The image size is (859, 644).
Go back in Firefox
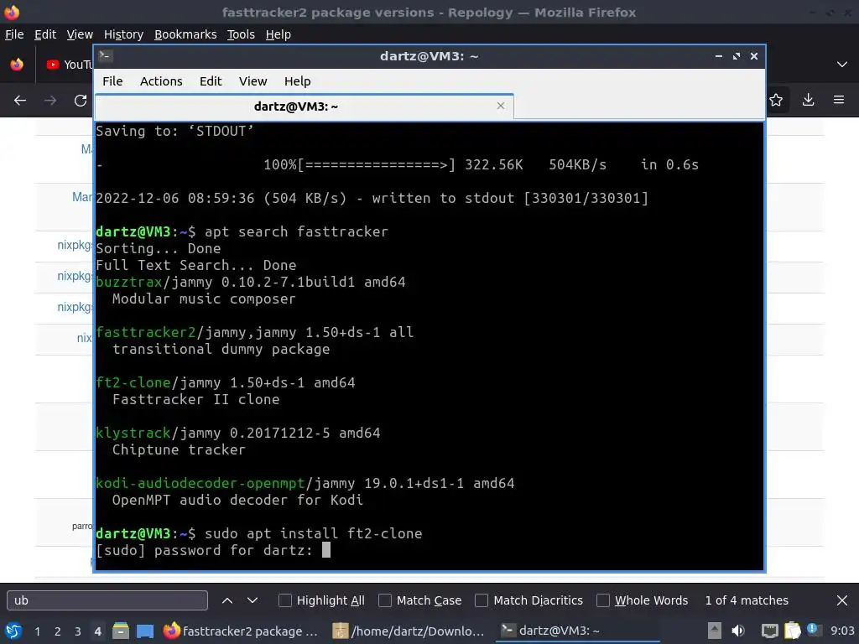point(20,101)
